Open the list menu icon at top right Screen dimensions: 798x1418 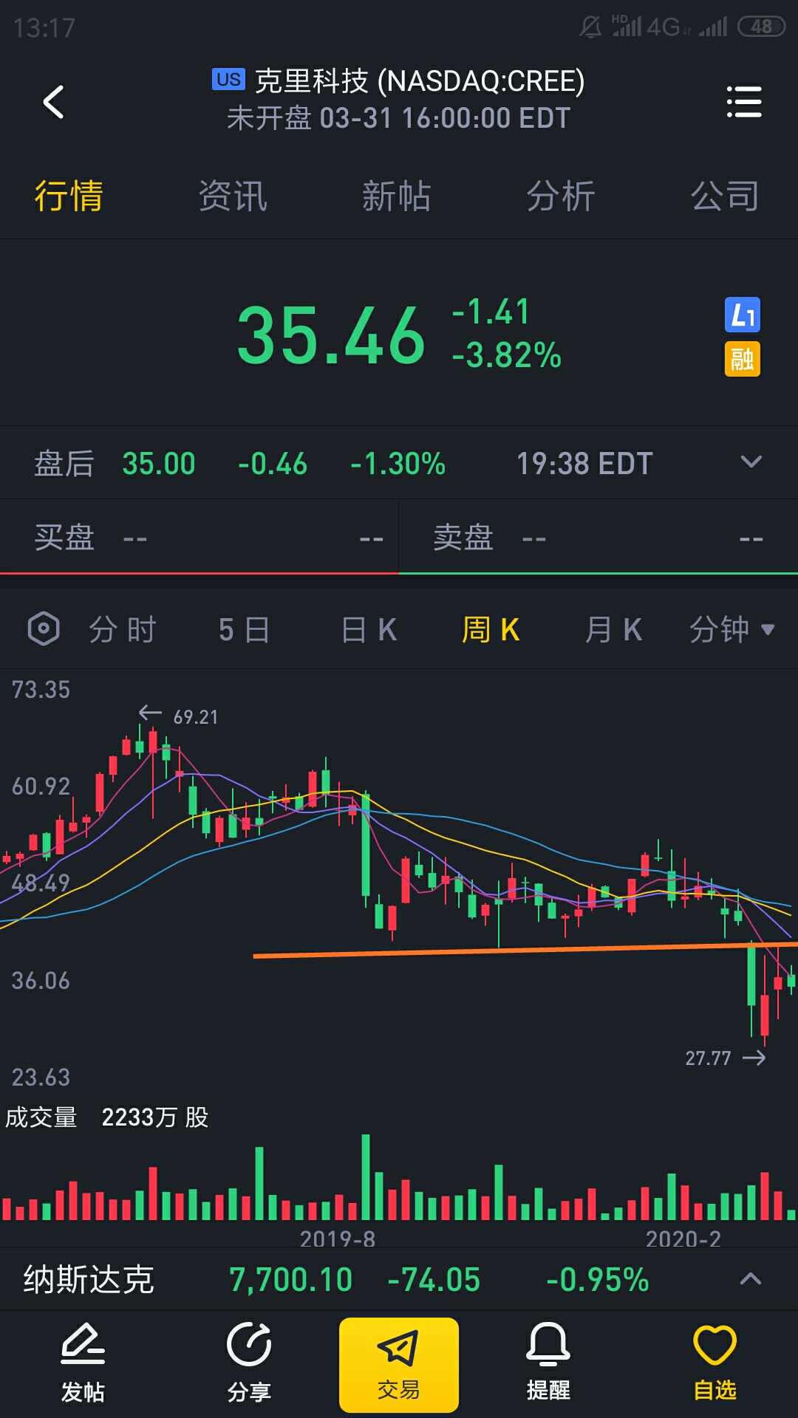pos(743,102)
